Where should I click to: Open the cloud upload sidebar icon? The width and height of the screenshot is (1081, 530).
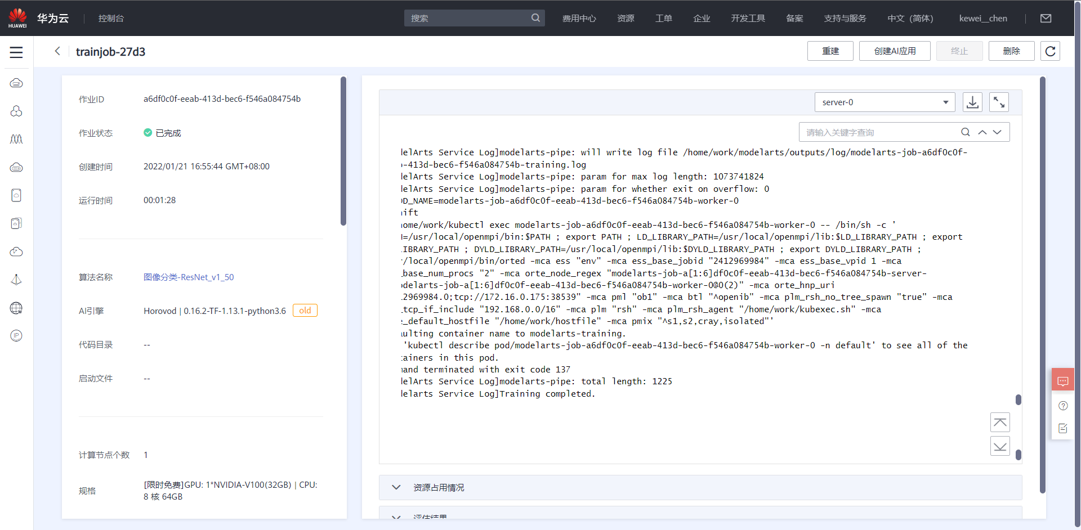coord(16,251)
